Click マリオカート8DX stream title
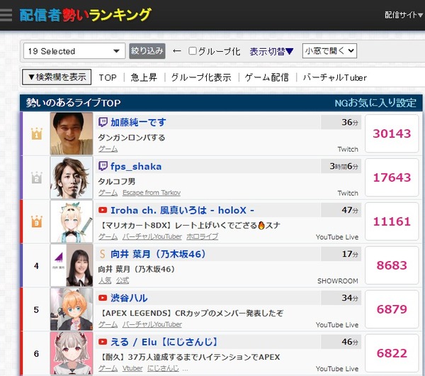The height and width of the screenshot is (376, 425). pos(190,226)
